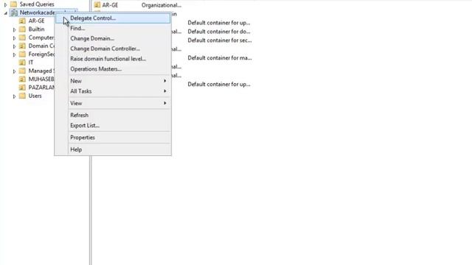Open Operations Masters... dialog
This screenshot has height=265, width=472.
(113, 69)
